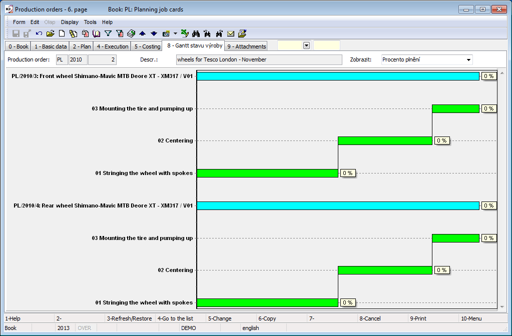The image size is (512, 336).
Task: Move to next record with down arrow
Action: coord(154,33)
